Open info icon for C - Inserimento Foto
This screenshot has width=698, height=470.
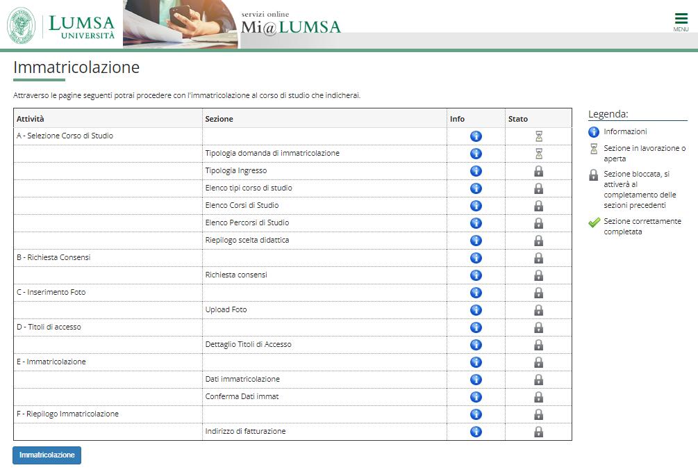tap(476, 293)
